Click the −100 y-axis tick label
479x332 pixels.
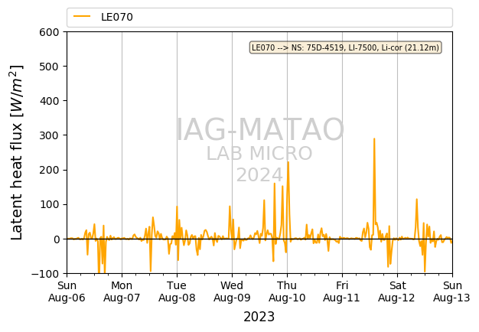(45, 274)
